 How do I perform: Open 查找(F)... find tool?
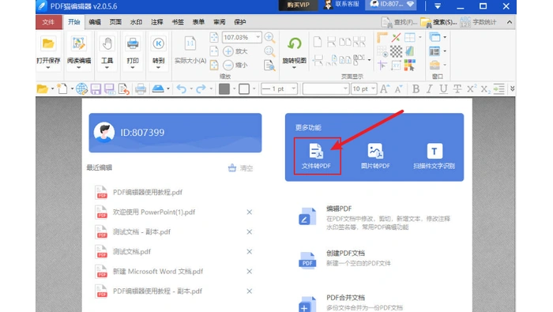(x=400, y=23)
